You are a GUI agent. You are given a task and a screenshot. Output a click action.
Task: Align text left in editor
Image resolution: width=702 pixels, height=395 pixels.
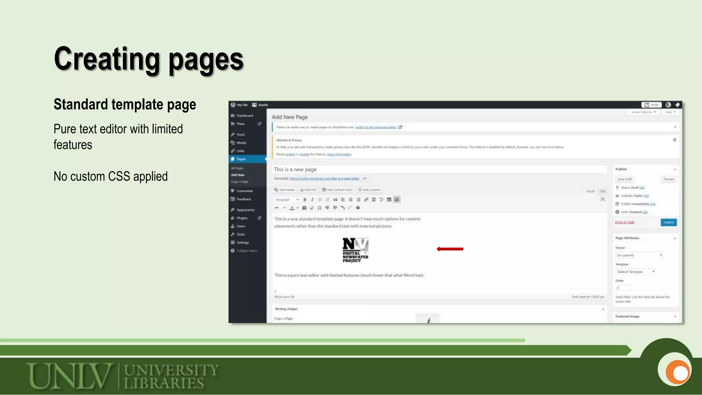pyautogui.click(x=343, y=200)
